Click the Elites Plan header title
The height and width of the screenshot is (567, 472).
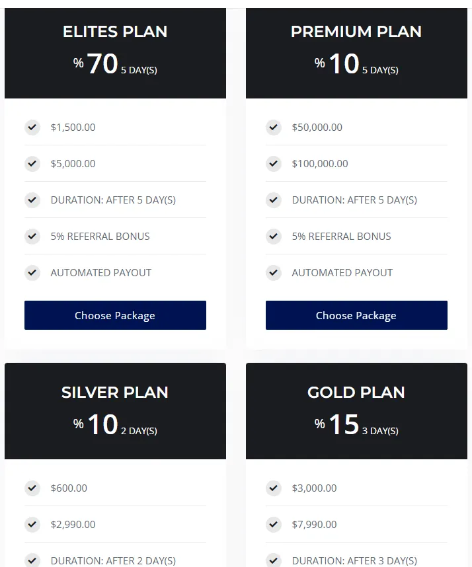point(115,32)
